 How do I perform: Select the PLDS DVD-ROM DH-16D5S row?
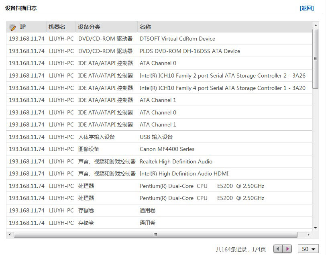click(x=189, y=51)
